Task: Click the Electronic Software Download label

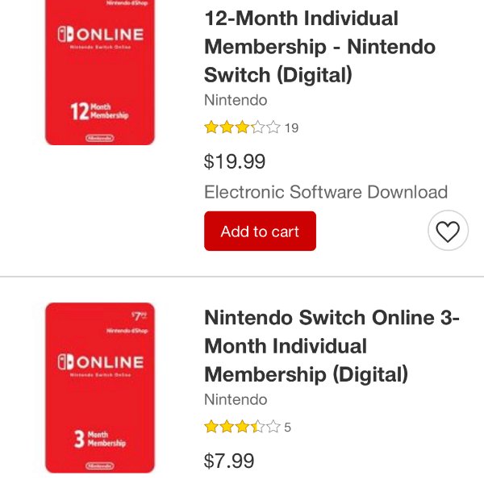Action: coord(326,192)
